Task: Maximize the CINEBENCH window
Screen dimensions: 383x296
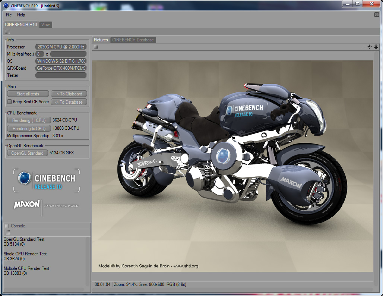Action: click(358, 4)
